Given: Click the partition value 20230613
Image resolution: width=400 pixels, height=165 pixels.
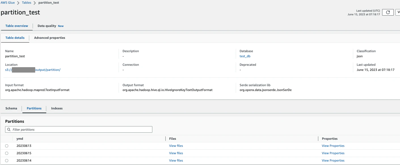Looking at the screenshot, I should click(24, 146).
